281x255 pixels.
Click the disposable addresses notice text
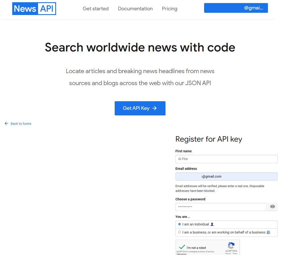tap(220, 188)
